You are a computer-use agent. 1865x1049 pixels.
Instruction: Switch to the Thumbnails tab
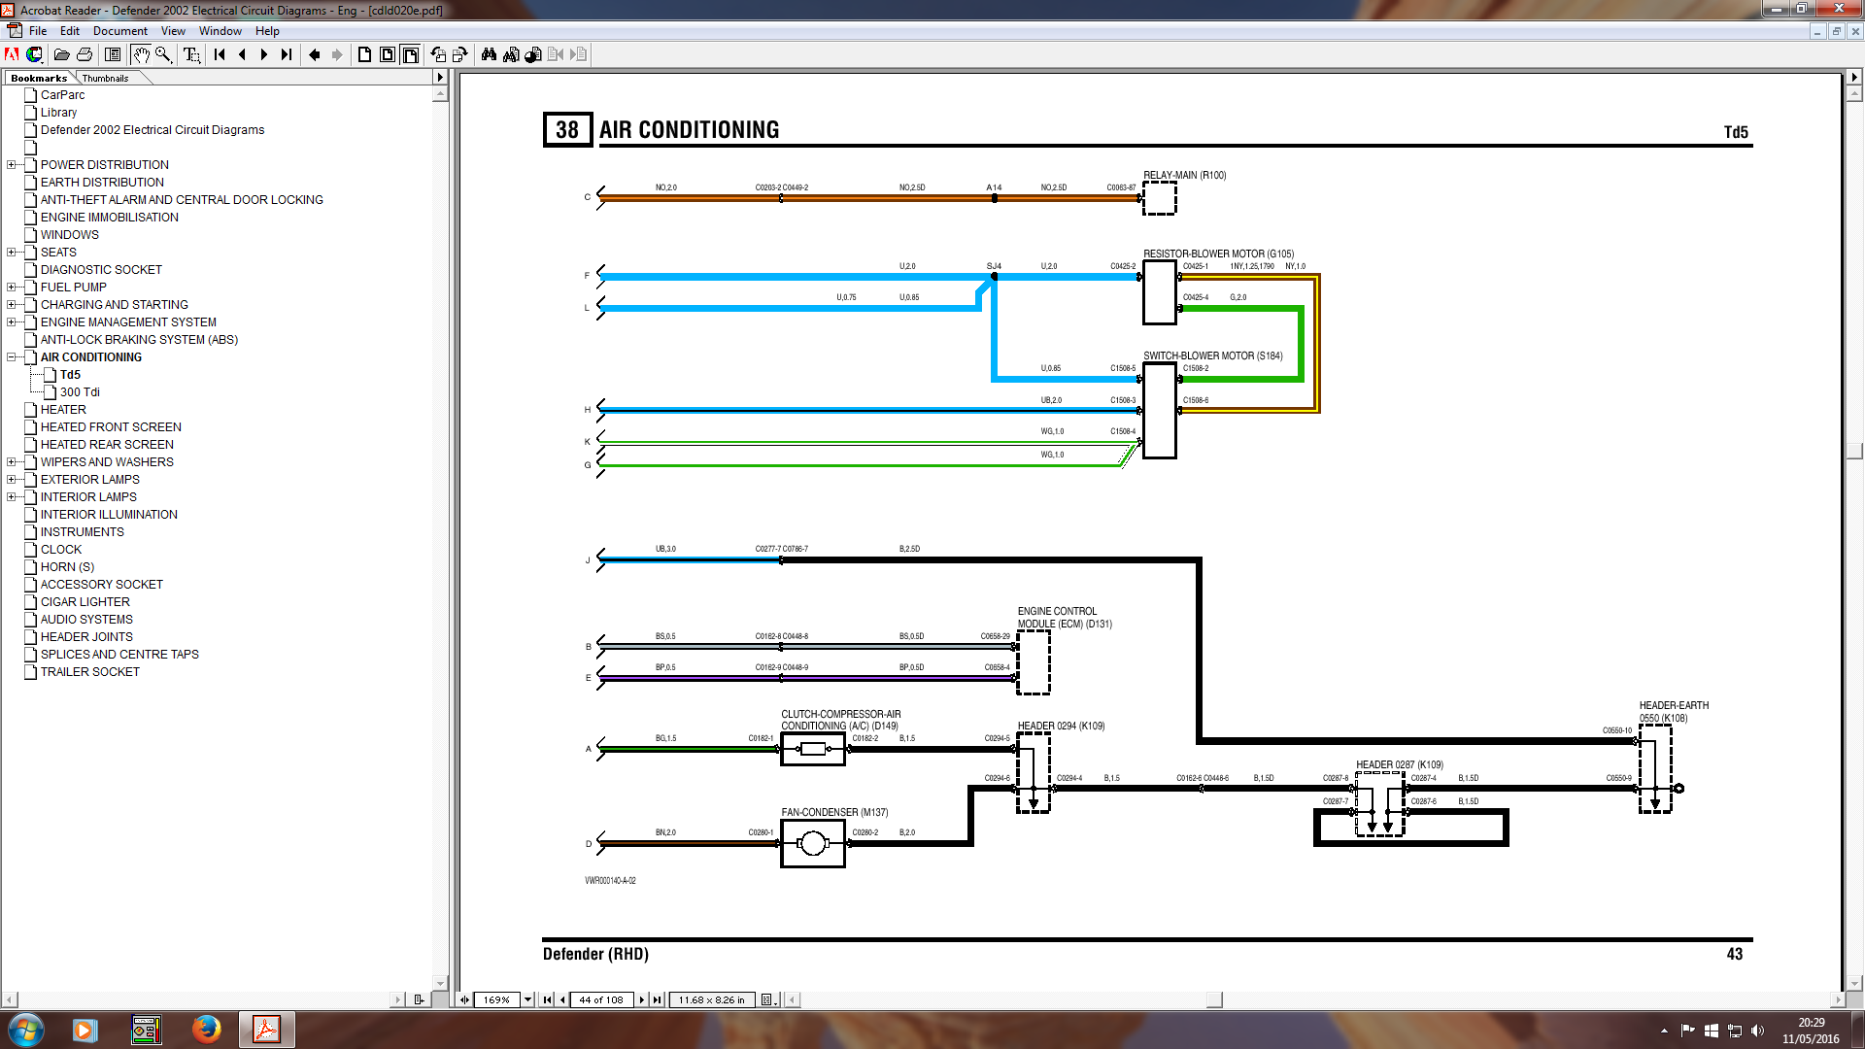click(x=105, y=78)
